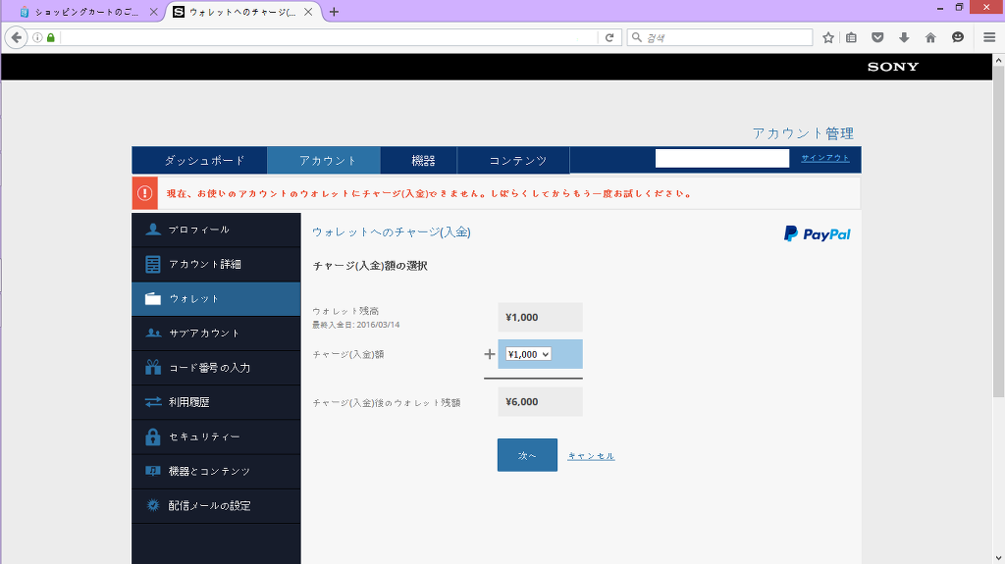Bookmark this page with the star icon
The width and height of the screenshot is (1005, 564).
pos(828,37)
